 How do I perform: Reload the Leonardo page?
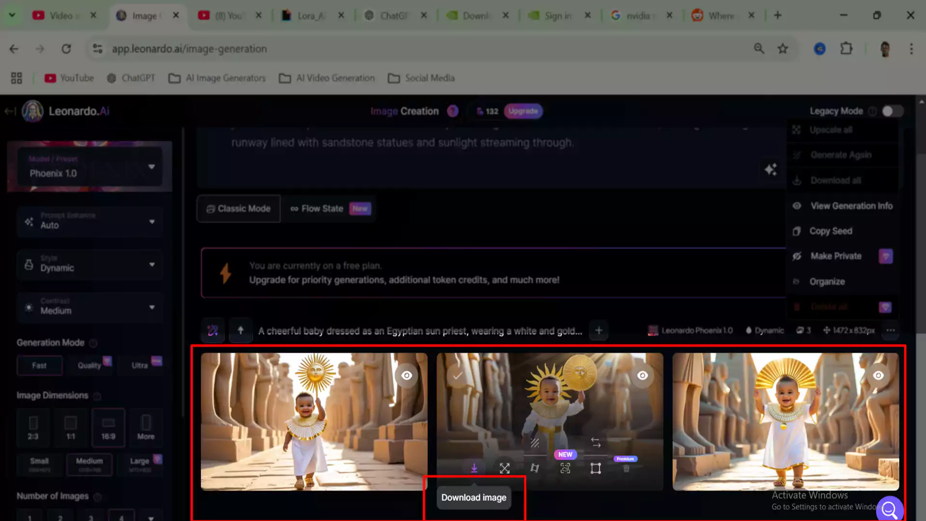coord(66,49)
